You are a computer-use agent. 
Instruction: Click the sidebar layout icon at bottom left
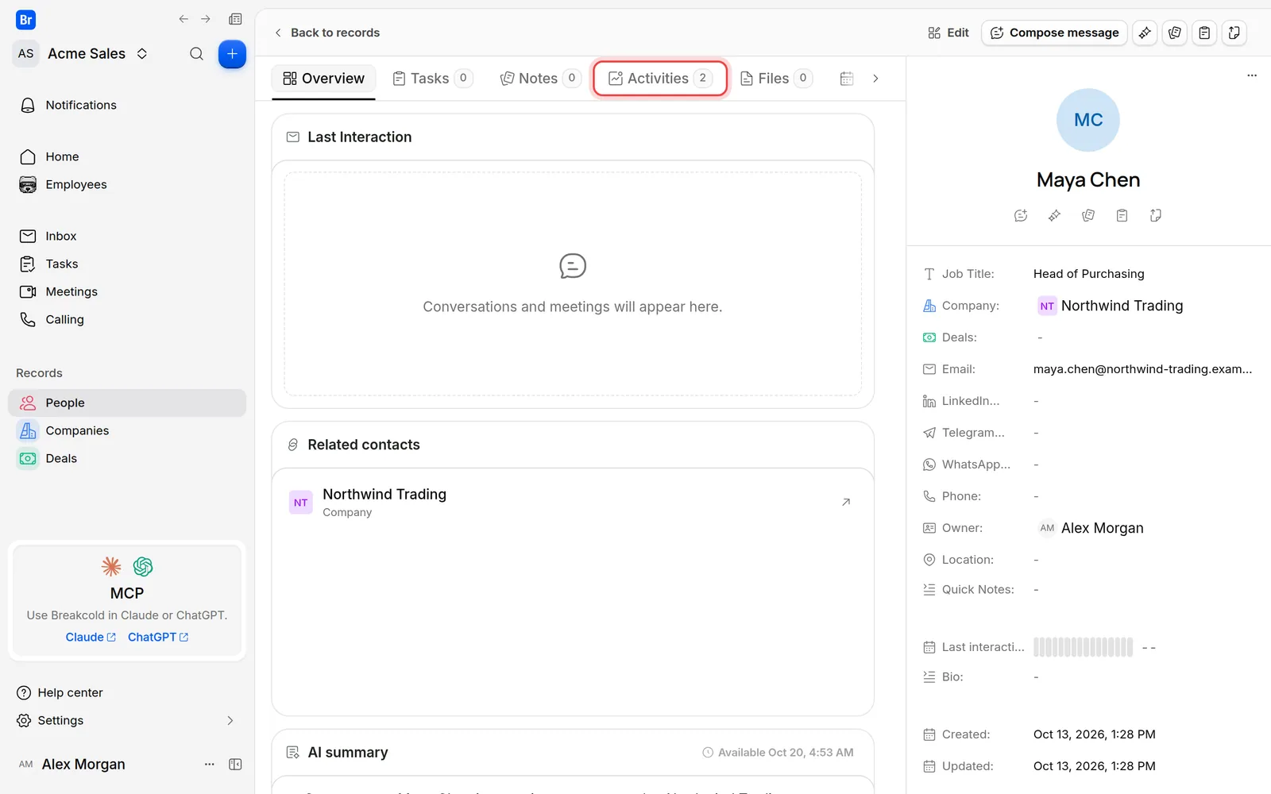(x=235, y=765)
